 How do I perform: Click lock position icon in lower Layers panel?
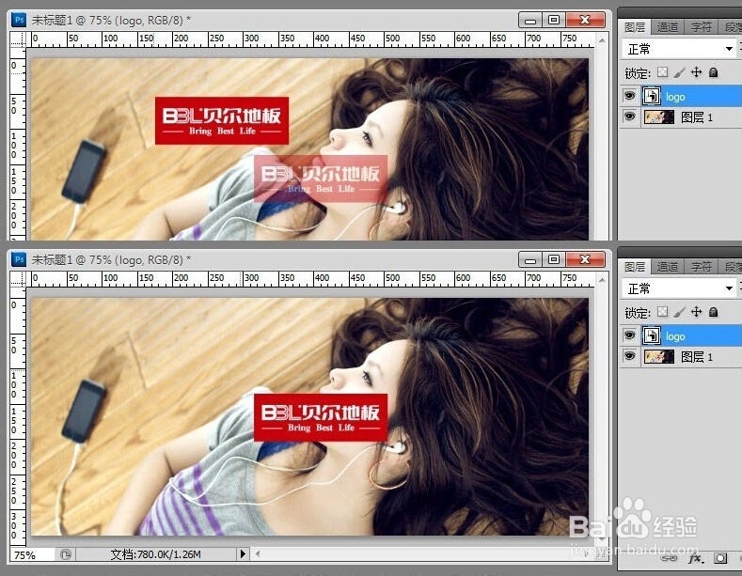pos(696,311)
